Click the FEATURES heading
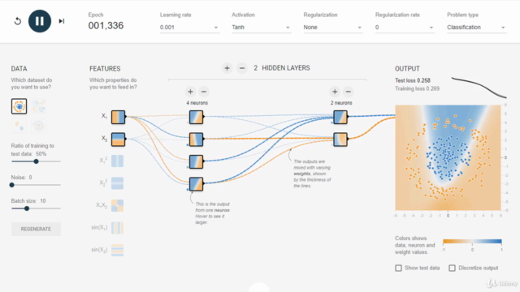 [x=105, y=69]
